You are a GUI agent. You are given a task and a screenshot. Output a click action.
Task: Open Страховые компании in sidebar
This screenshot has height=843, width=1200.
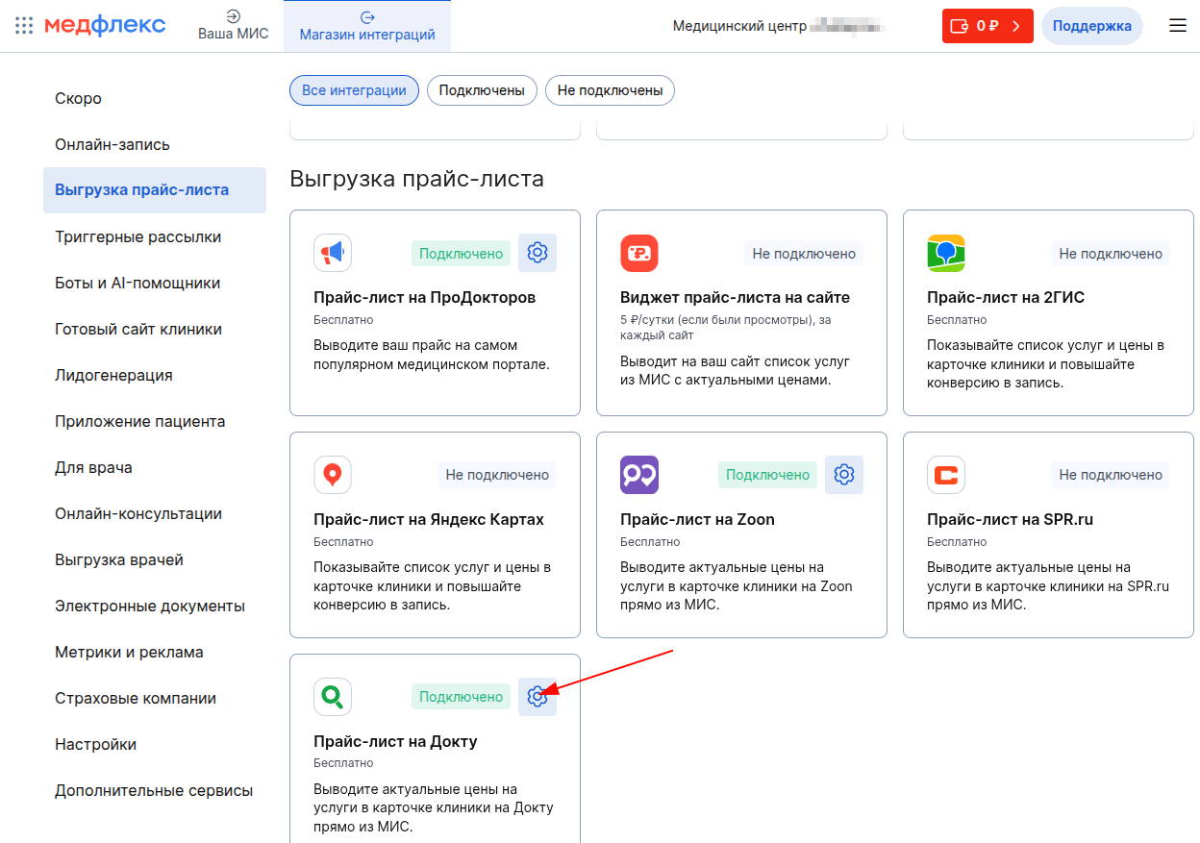pos(136,698)
